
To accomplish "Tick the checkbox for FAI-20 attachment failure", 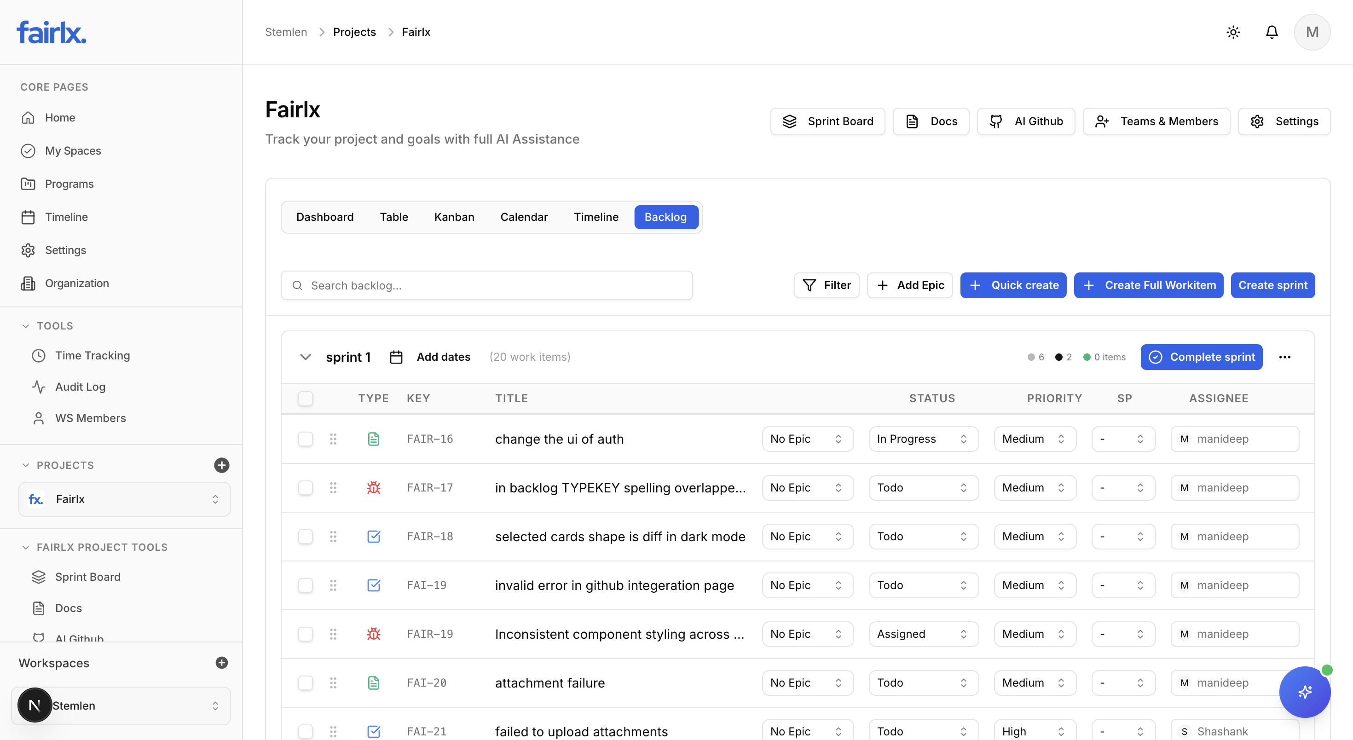I will coord(305,683).
